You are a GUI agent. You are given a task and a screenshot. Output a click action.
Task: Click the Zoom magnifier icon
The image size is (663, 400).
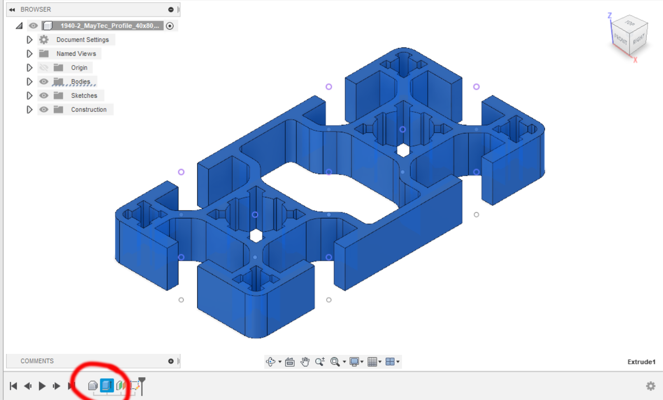[319, 361]
